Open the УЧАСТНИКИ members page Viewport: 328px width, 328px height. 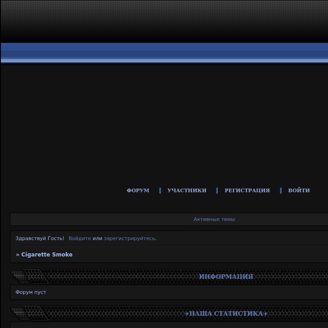click(187, 190)
